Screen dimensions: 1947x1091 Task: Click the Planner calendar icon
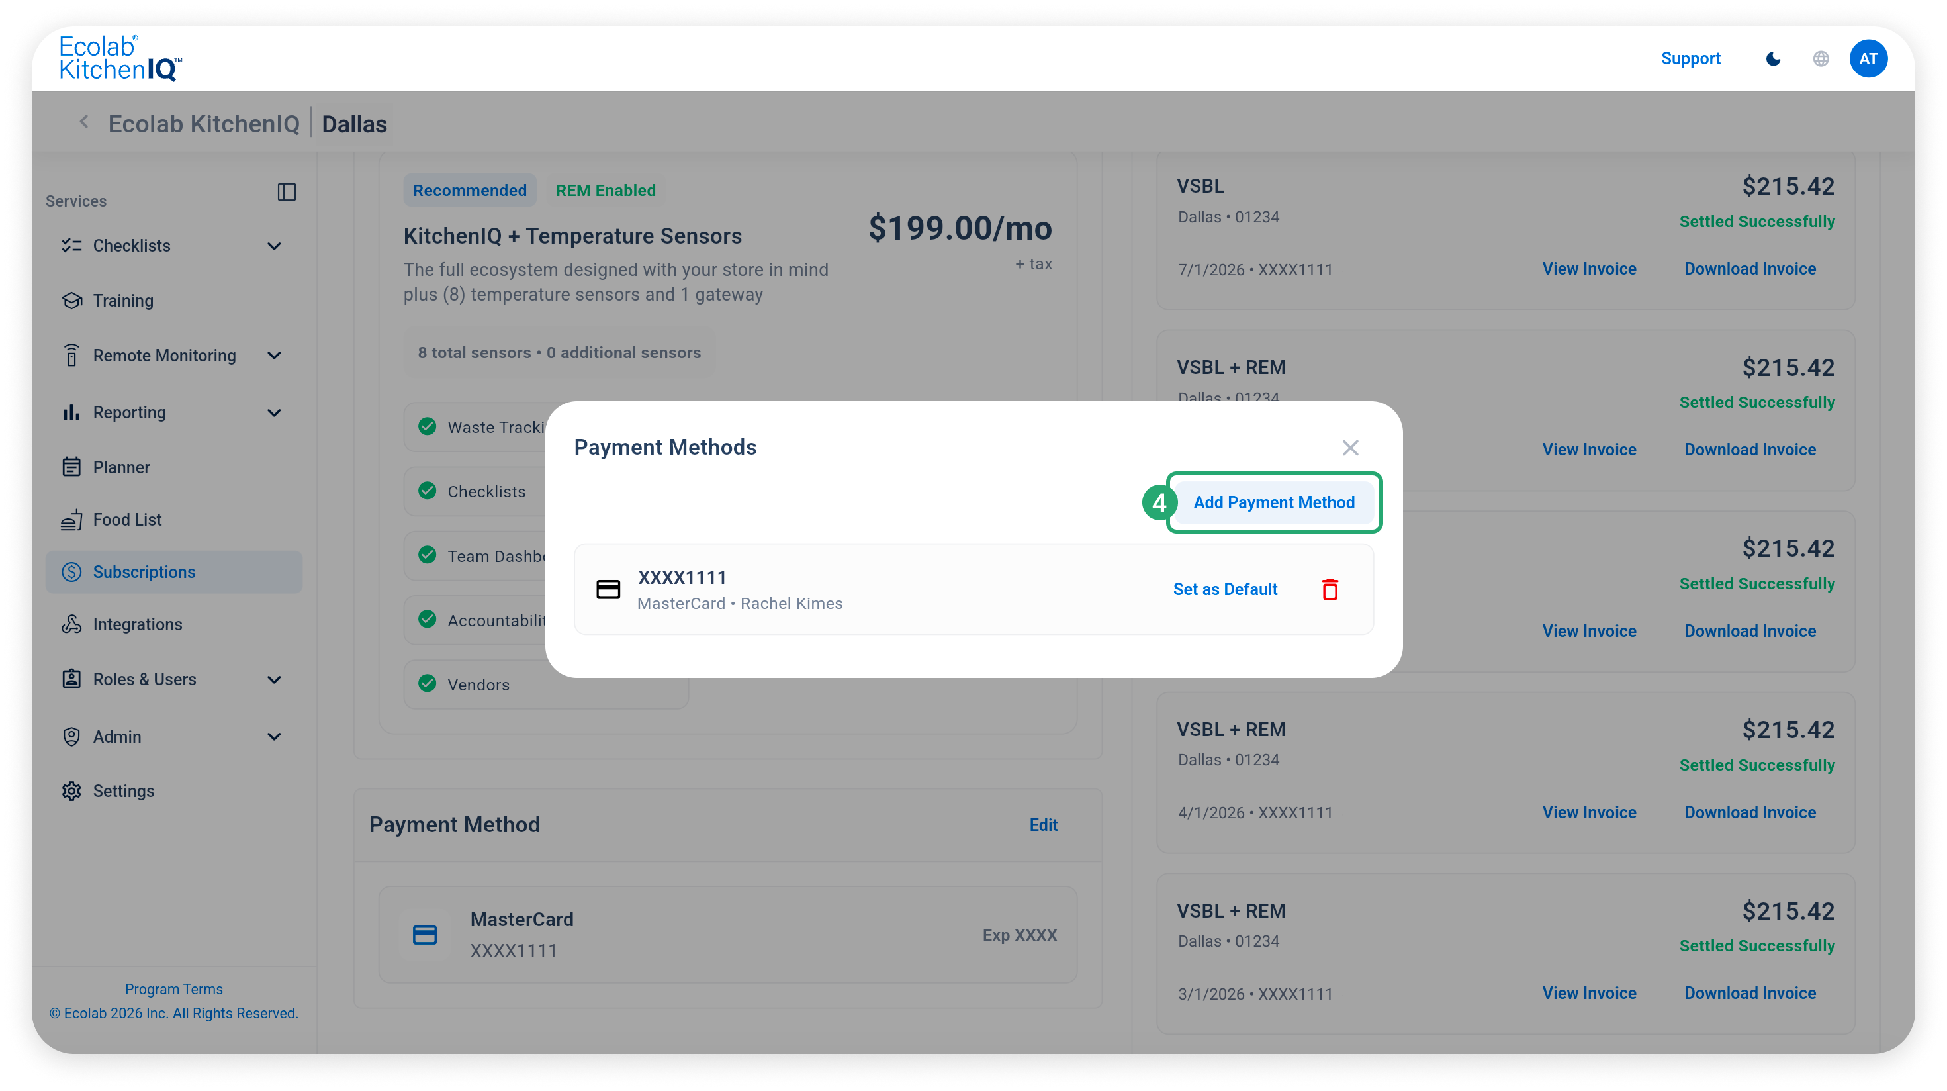point(71,467)
